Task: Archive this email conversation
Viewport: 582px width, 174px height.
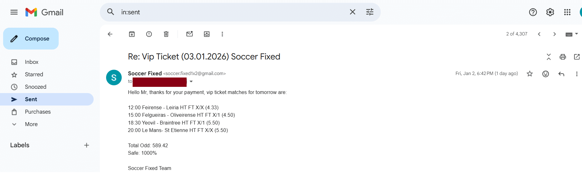Action: 132,34
